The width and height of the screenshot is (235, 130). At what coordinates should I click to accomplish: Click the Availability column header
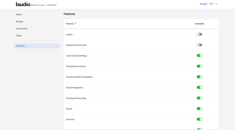(x=199, y=24)
